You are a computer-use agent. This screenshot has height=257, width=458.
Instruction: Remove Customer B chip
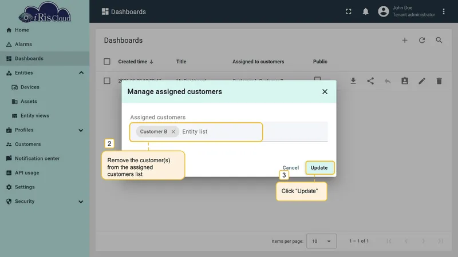(x=173, y=132)
